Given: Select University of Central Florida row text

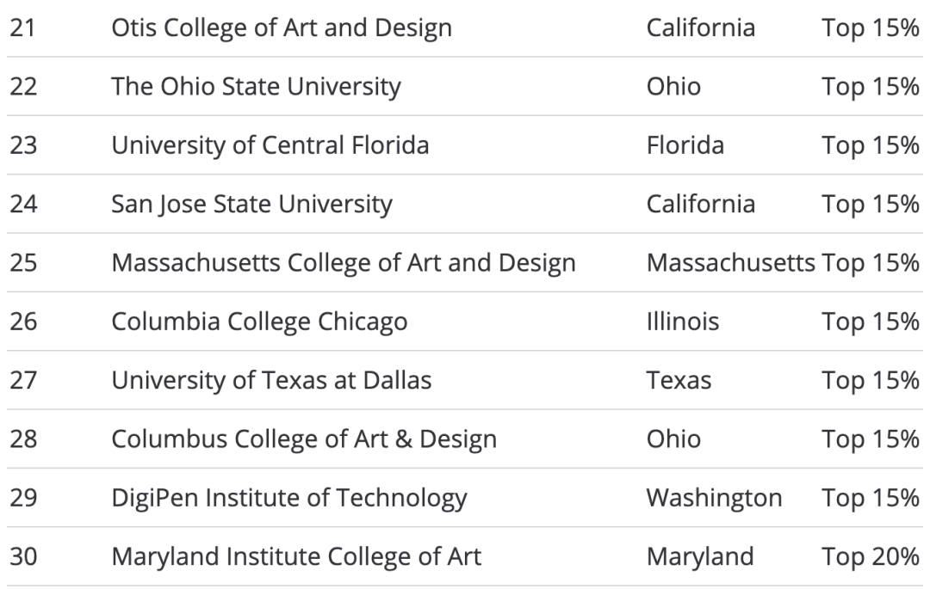Looking at the screenshot, I should [270, 145].
